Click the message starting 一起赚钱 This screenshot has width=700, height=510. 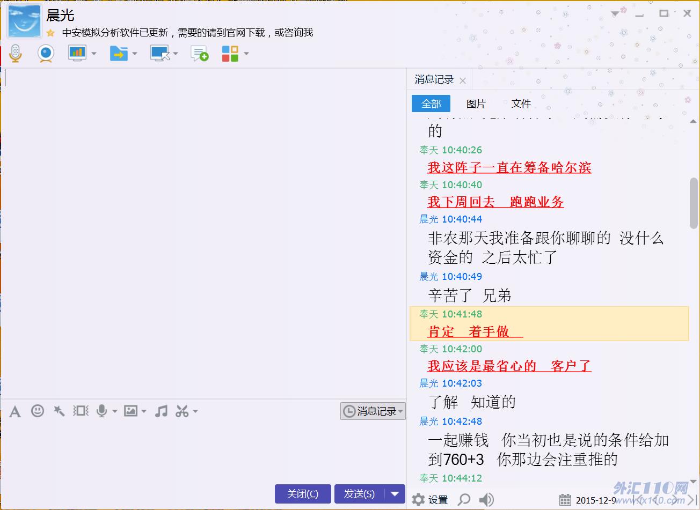pos(549,450)
